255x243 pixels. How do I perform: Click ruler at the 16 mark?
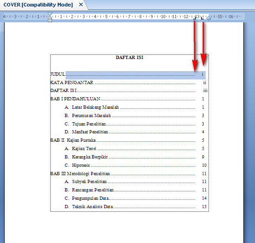(231, 17)
